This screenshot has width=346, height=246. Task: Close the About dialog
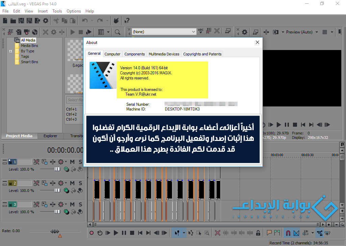257,42
